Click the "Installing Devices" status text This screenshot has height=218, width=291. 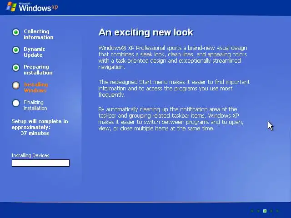tap(30, 155)
